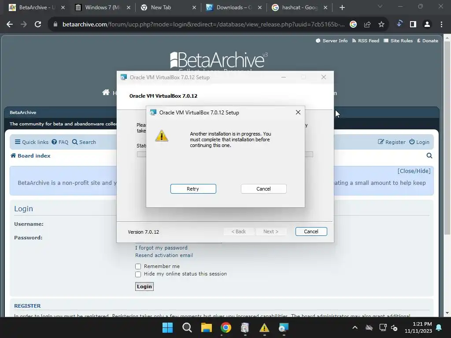Close the Windows 7 tab

129,7
